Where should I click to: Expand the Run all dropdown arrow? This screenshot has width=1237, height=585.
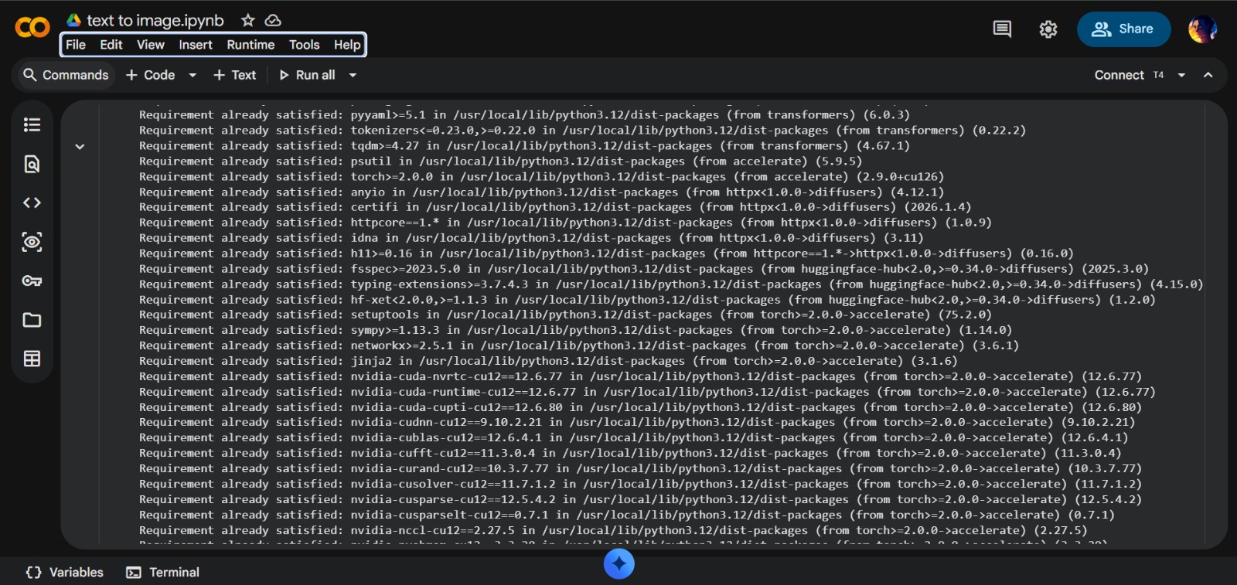(x=353, y=75)
